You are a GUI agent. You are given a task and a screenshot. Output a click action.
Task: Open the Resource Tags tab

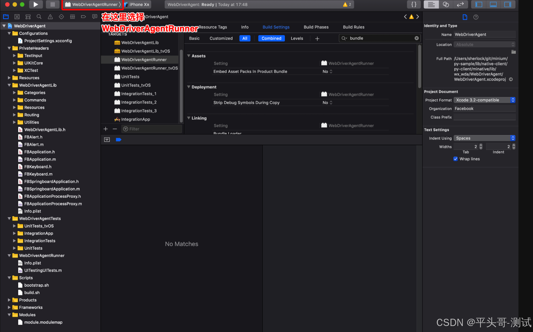pos(213,27)
